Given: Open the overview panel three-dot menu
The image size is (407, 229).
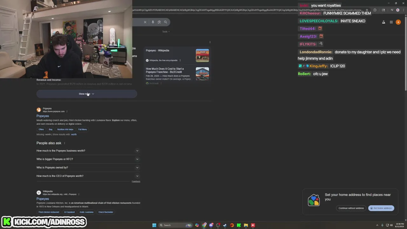Looking at the screenshot, I should click(210, 42).
